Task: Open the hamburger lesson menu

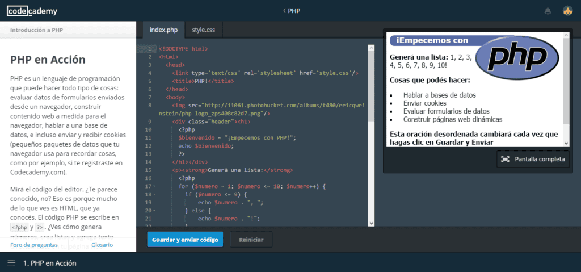Action: point(11,263)
